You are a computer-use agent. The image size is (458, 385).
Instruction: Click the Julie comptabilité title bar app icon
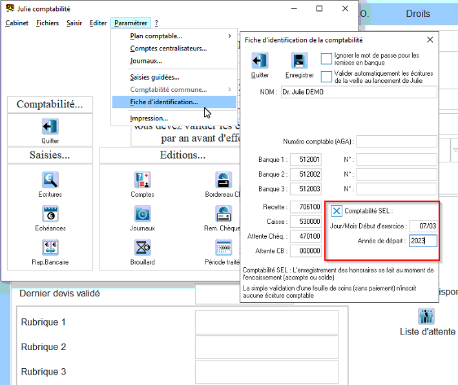10,8
